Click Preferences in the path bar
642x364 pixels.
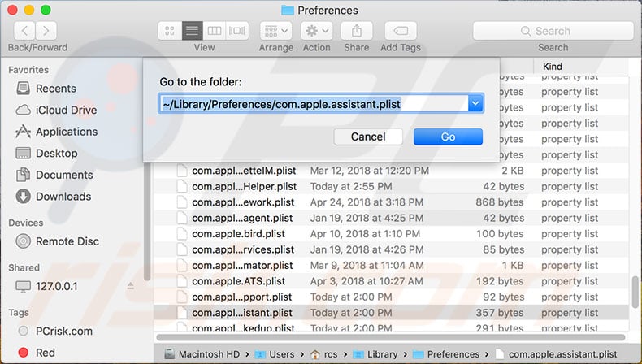[446, 354]
